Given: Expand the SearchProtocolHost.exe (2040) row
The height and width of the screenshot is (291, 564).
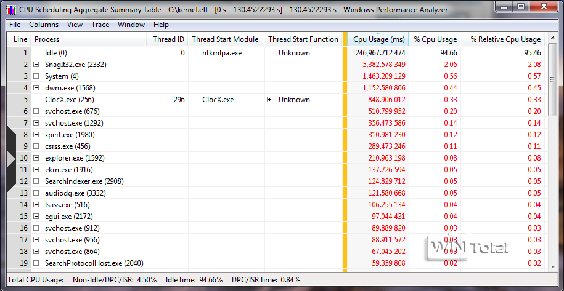Looking at the screenshot, I should [x=36, y=263].
